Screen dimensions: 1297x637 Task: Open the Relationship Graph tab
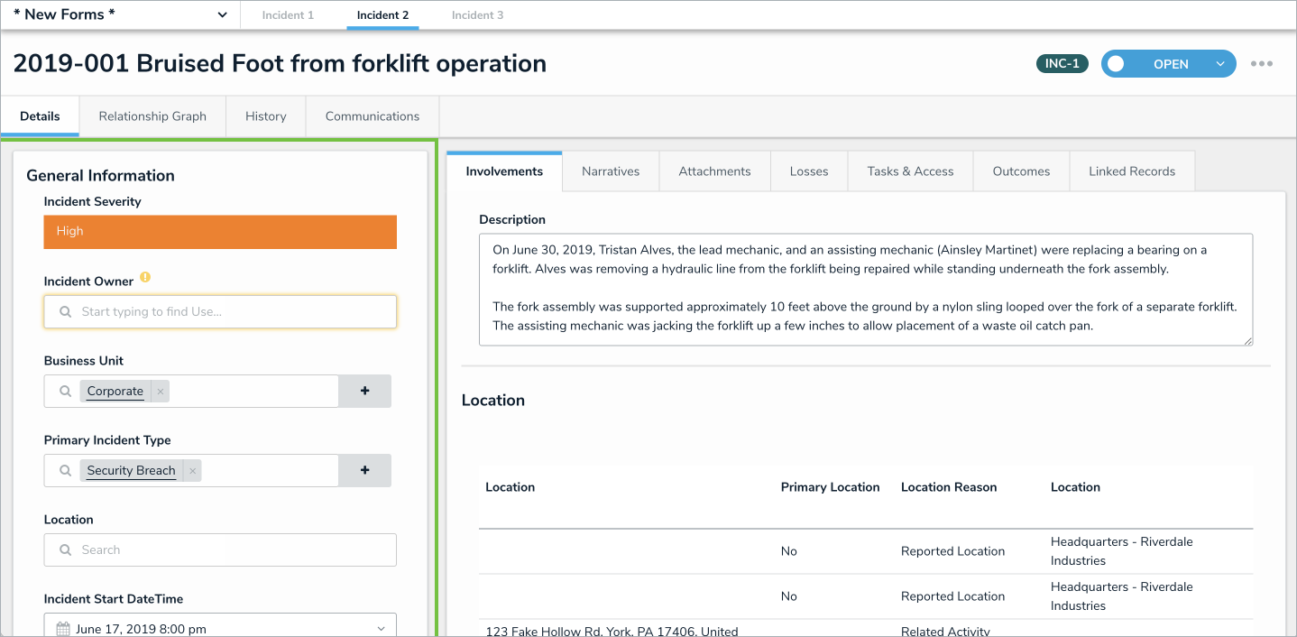coord(152,116)
